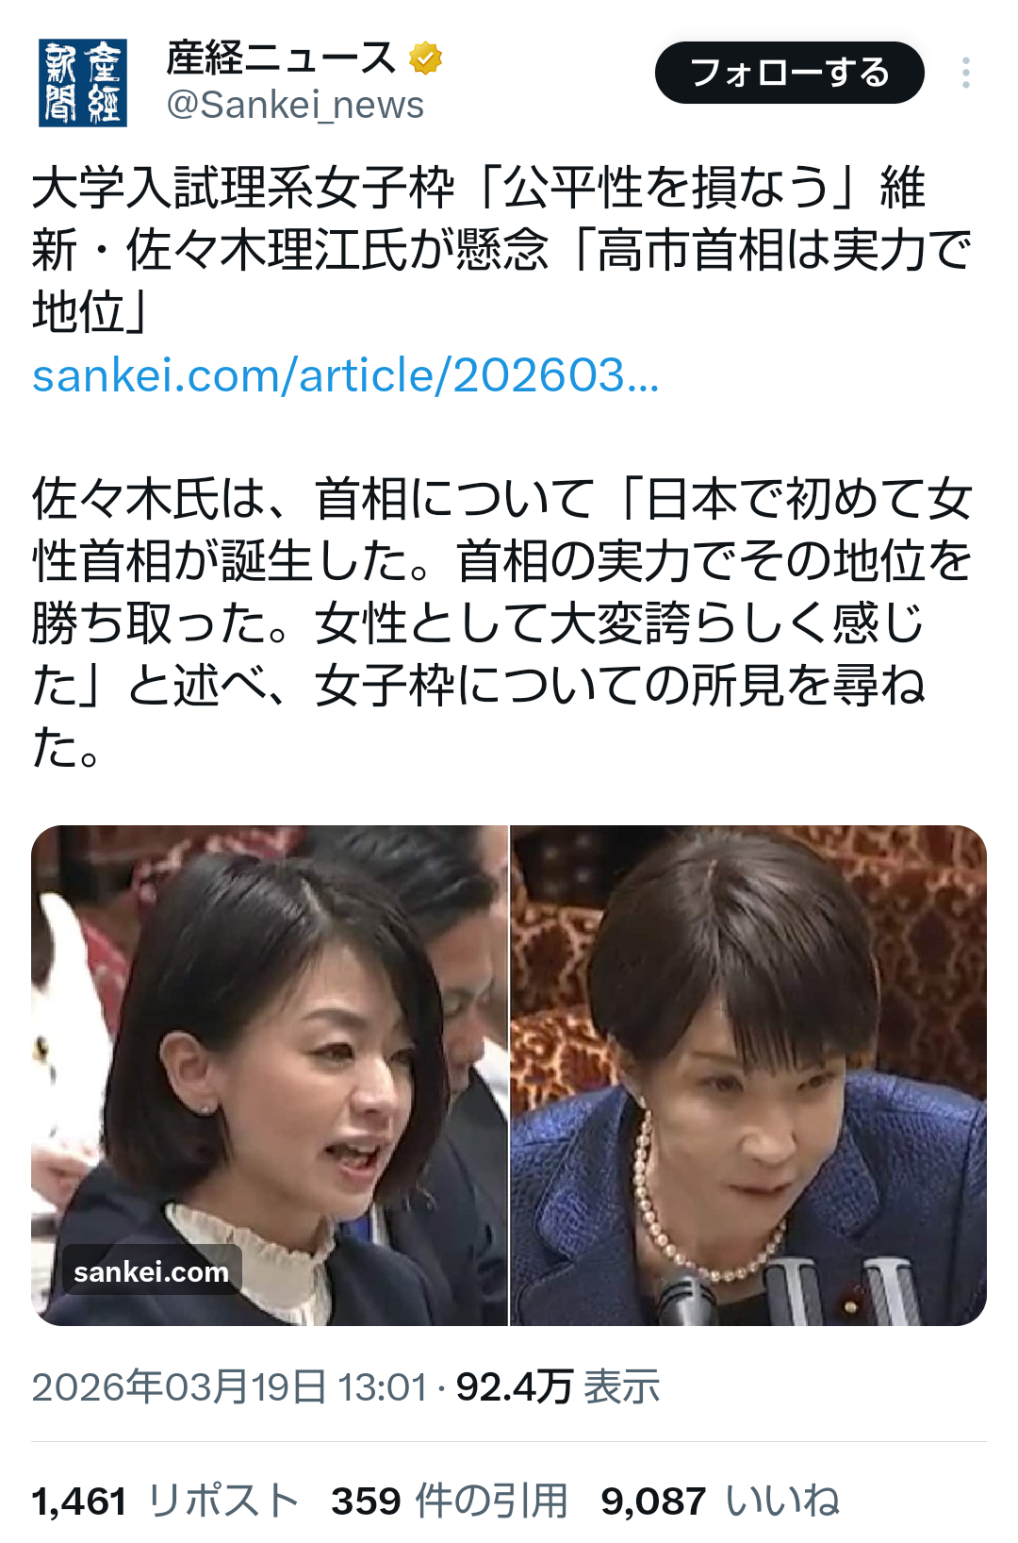1018x1543 pixels.
Task: View the 92.4万 表示 view count
Action: tap(558, 1387)
